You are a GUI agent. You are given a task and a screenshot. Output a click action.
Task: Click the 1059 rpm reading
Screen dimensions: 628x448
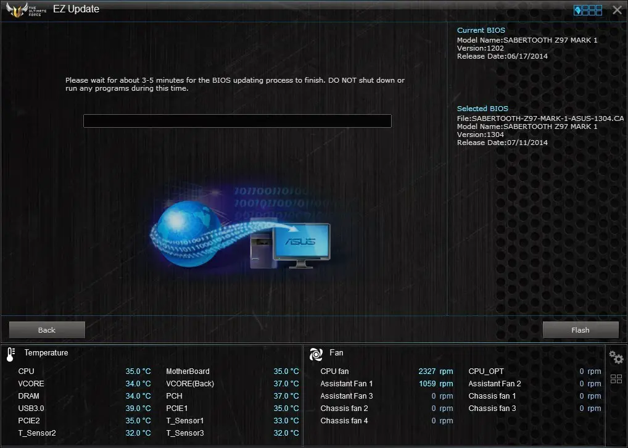[x=436, y=383]
